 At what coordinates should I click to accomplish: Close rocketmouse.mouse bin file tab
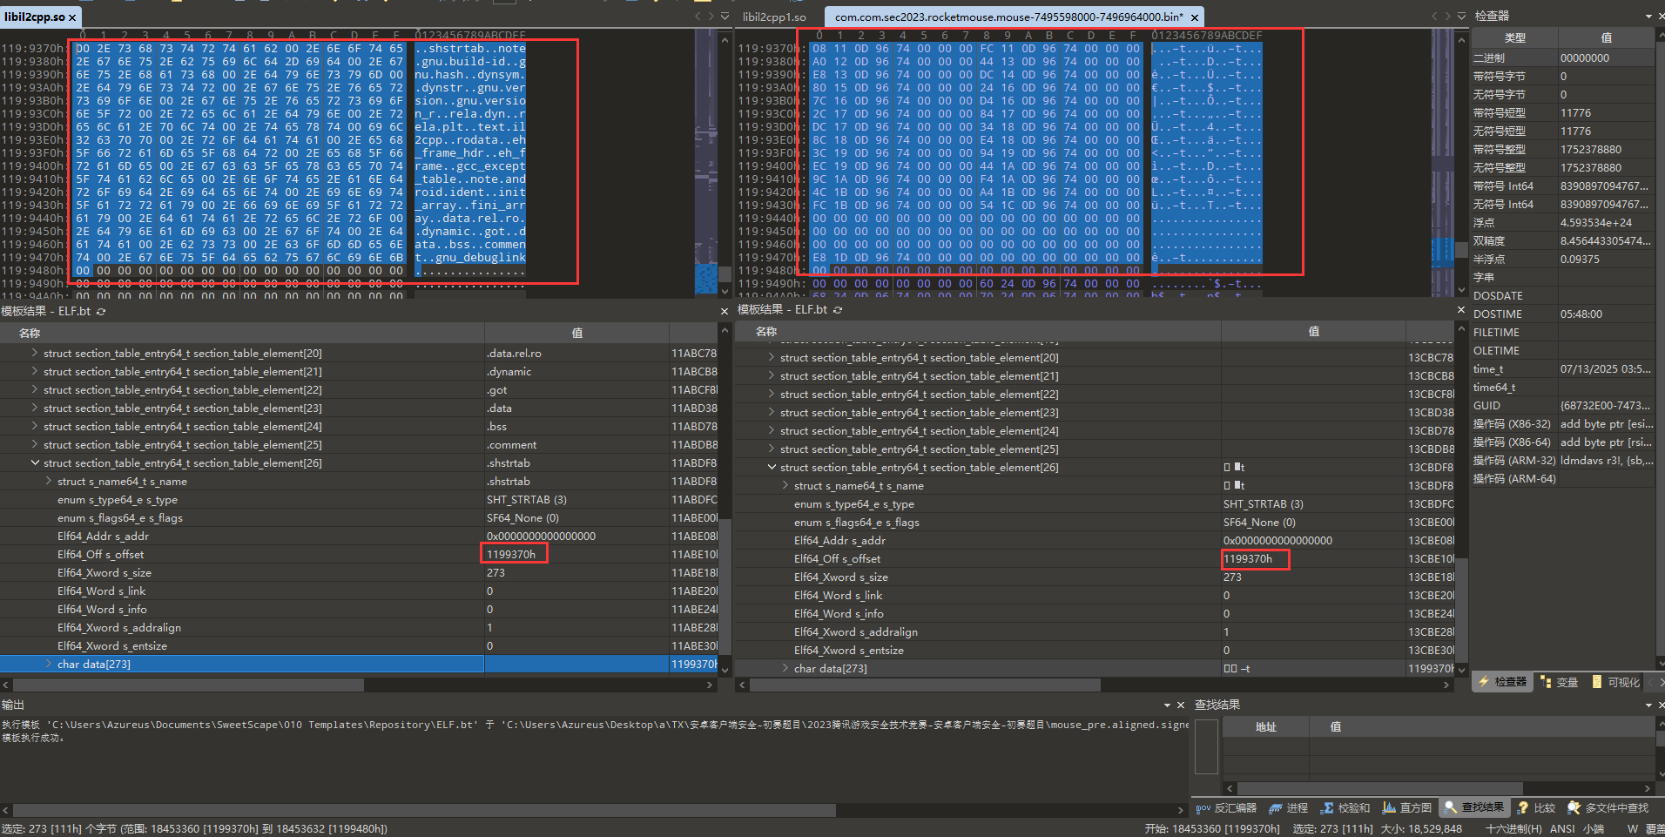point(1195,17)
